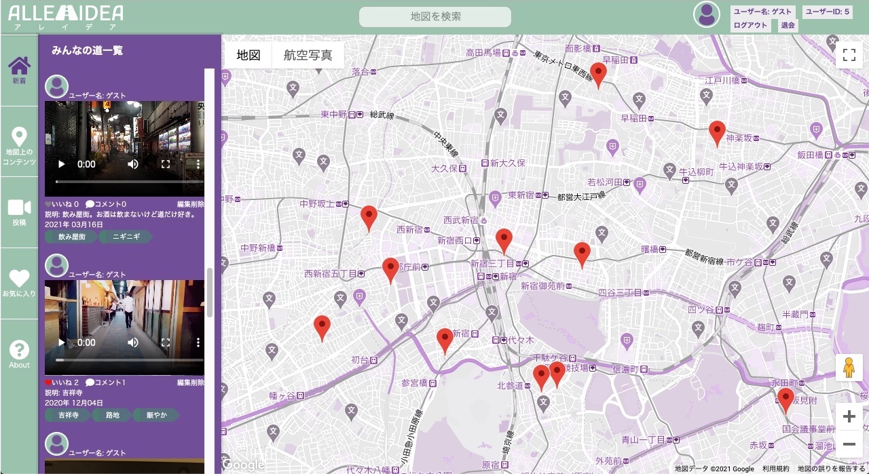Viewport: 869px width, 474px height.
Task: Open the first video's three-dot options menu
Action: pyautogui.click(x=198, y=163)
